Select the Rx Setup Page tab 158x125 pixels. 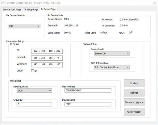(x=48, y=9)
